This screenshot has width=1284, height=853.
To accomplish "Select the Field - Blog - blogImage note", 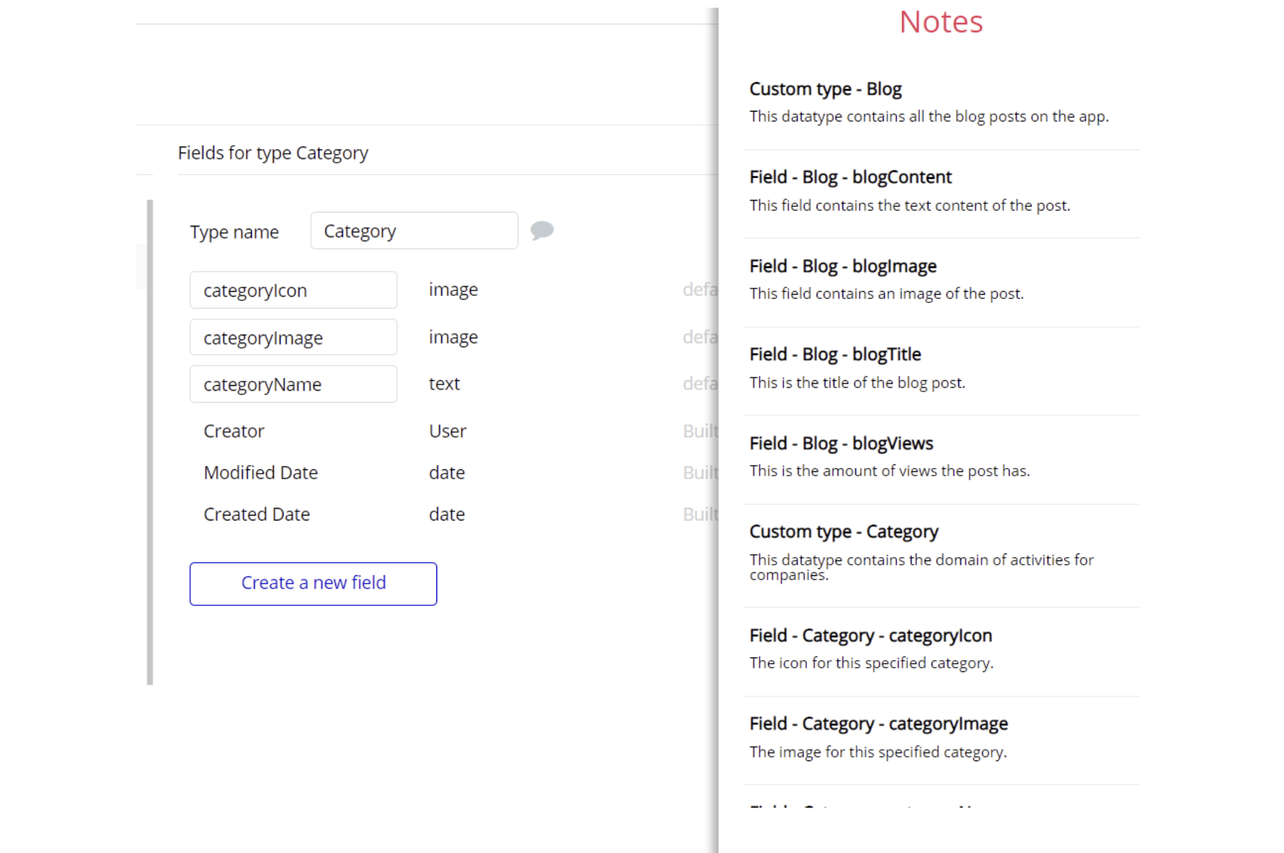I will [842, 267].
